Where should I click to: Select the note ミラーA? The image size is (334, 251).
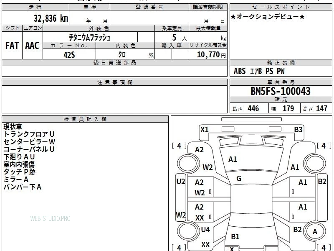pyautogui.click(x=16, y=179)
